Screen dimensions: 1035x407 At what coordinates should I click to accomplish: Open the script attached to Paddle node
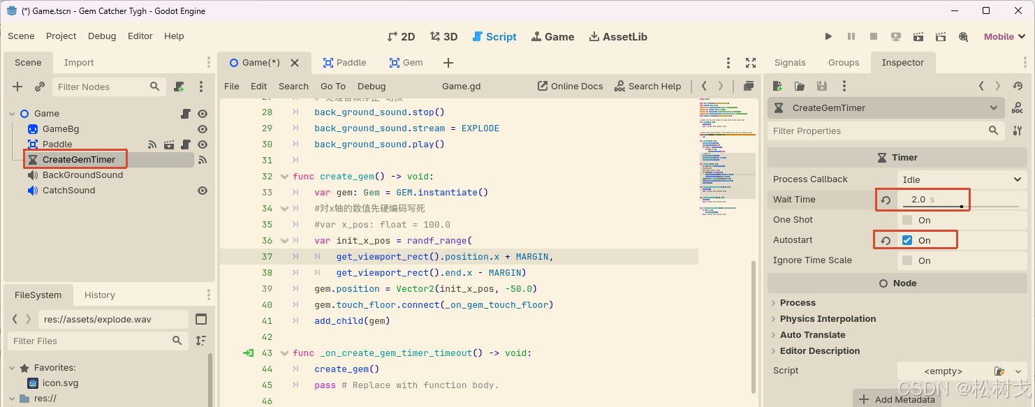point(186,145)
